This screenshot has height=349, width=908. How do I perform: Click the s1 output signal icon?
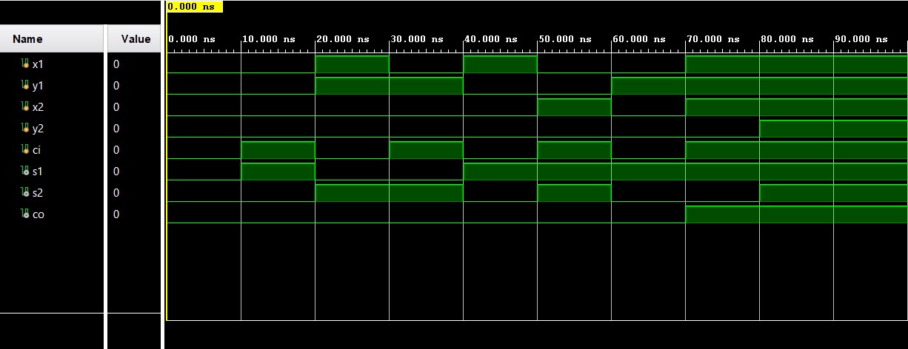(x=25, y=172)
